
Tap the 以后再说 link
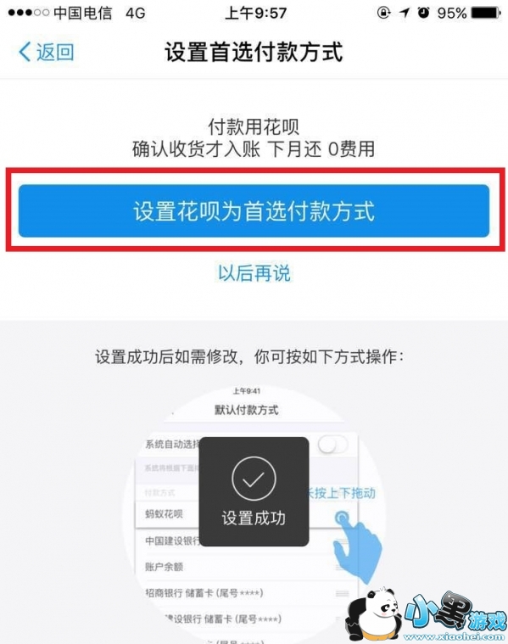[x=254, y=273]
